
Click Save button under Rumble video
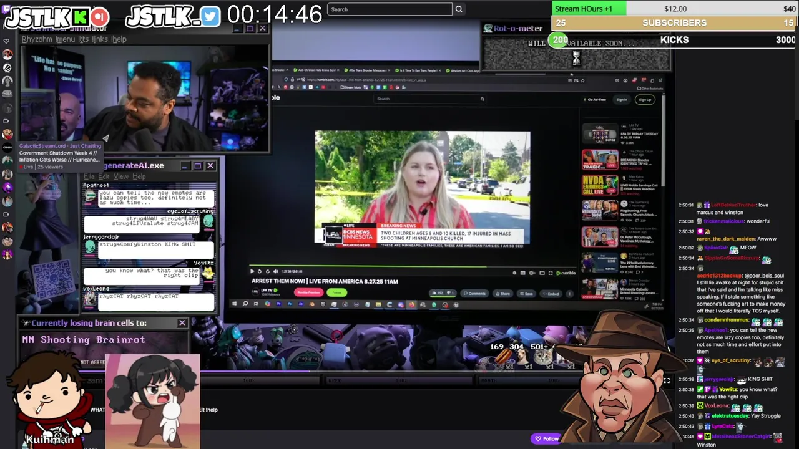(x=526, y=293)
